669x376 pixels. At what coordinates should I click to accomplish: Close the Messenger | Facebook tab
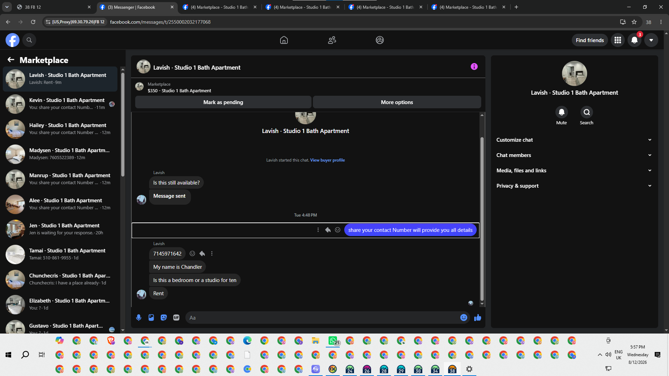point(172,7)
